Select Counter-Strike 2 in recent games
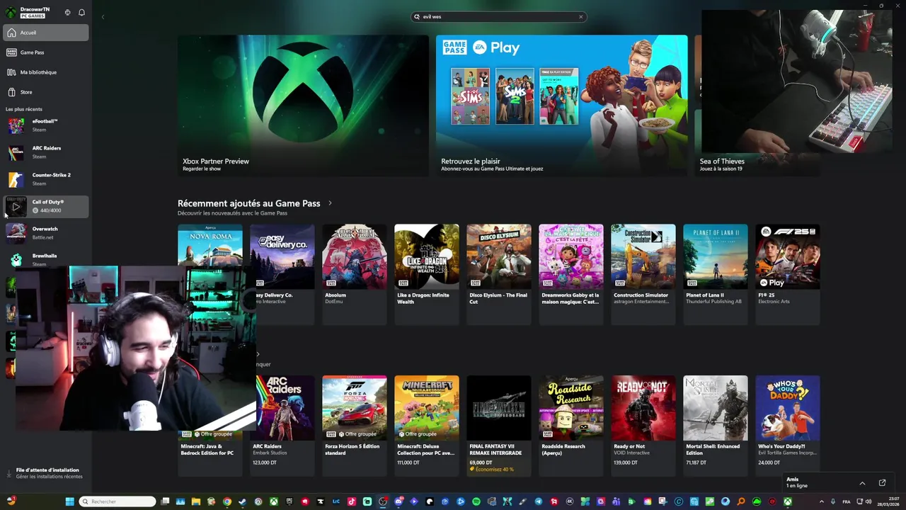The width and height of the screenshot is (906, 510). (x=46, y=179)
